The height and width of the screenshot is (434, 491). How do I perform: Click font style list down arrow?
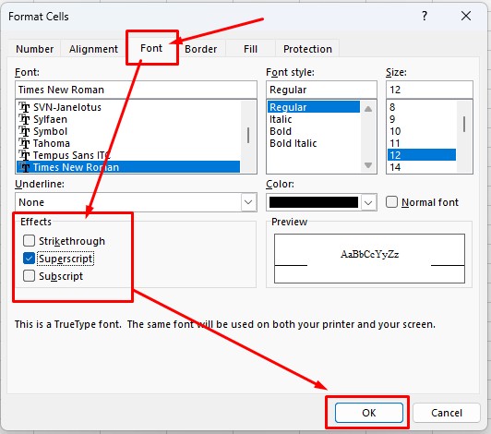368,164
